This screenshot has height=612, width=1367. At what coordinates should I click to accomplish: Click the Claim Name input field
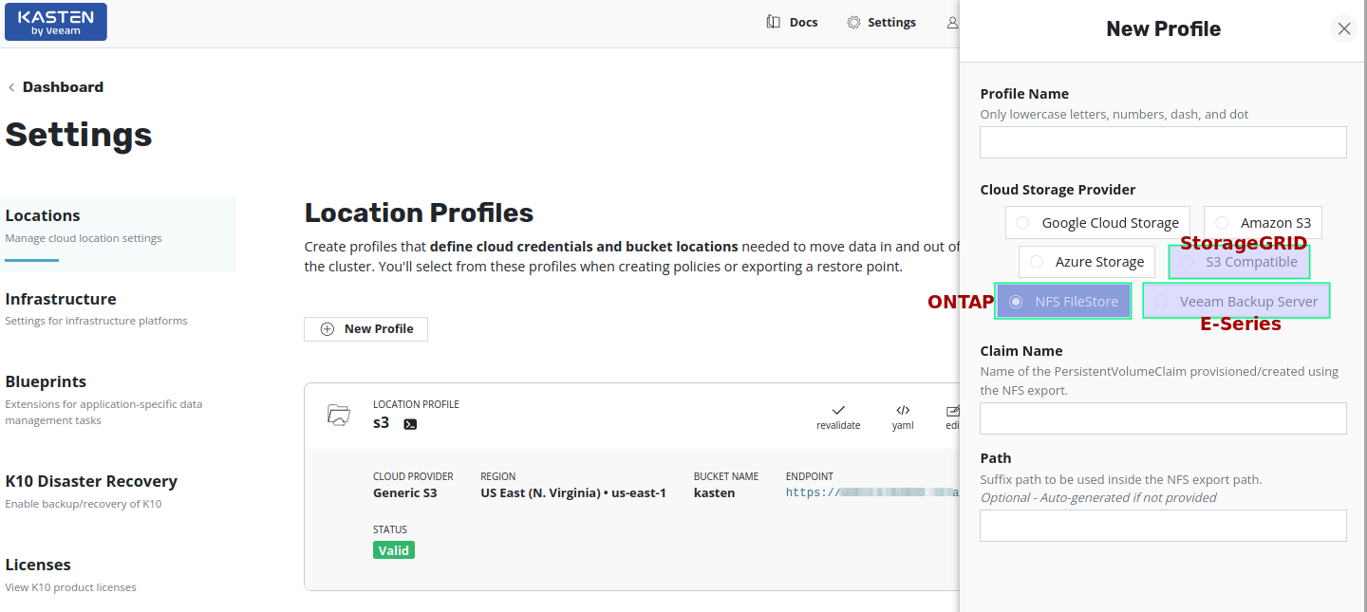pyautogui.click(x=1163, y=418)
